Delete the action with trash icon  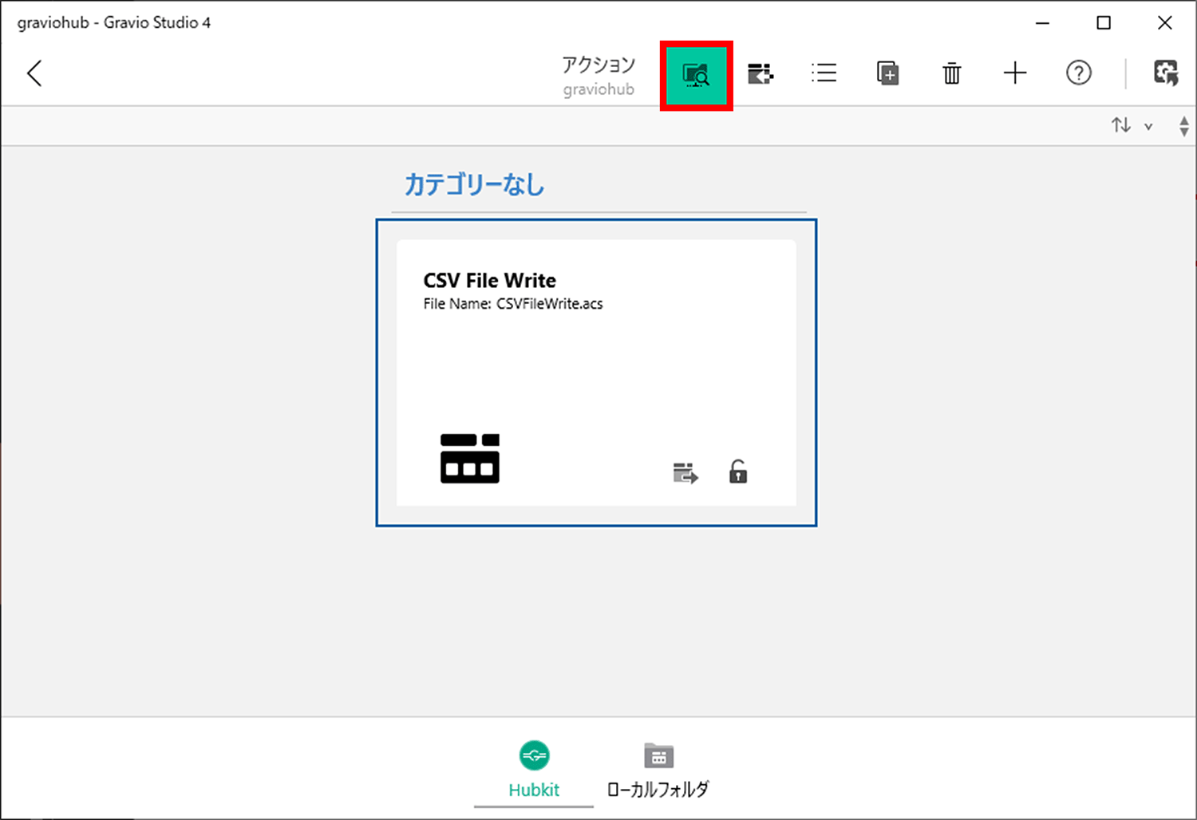[x=951, y=73]
